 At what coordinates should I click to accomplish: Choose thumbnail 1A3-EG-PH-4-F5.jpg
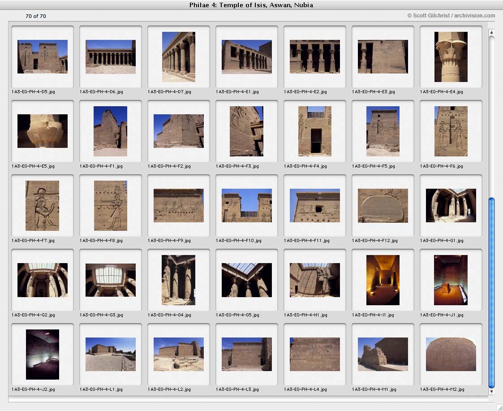tap(383, 131)
